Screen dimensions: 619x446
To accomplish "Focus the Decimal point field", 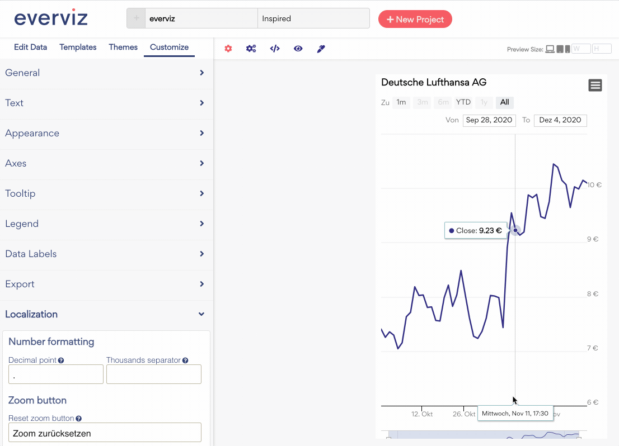I will pyautogui.click(x=55, y=374).
